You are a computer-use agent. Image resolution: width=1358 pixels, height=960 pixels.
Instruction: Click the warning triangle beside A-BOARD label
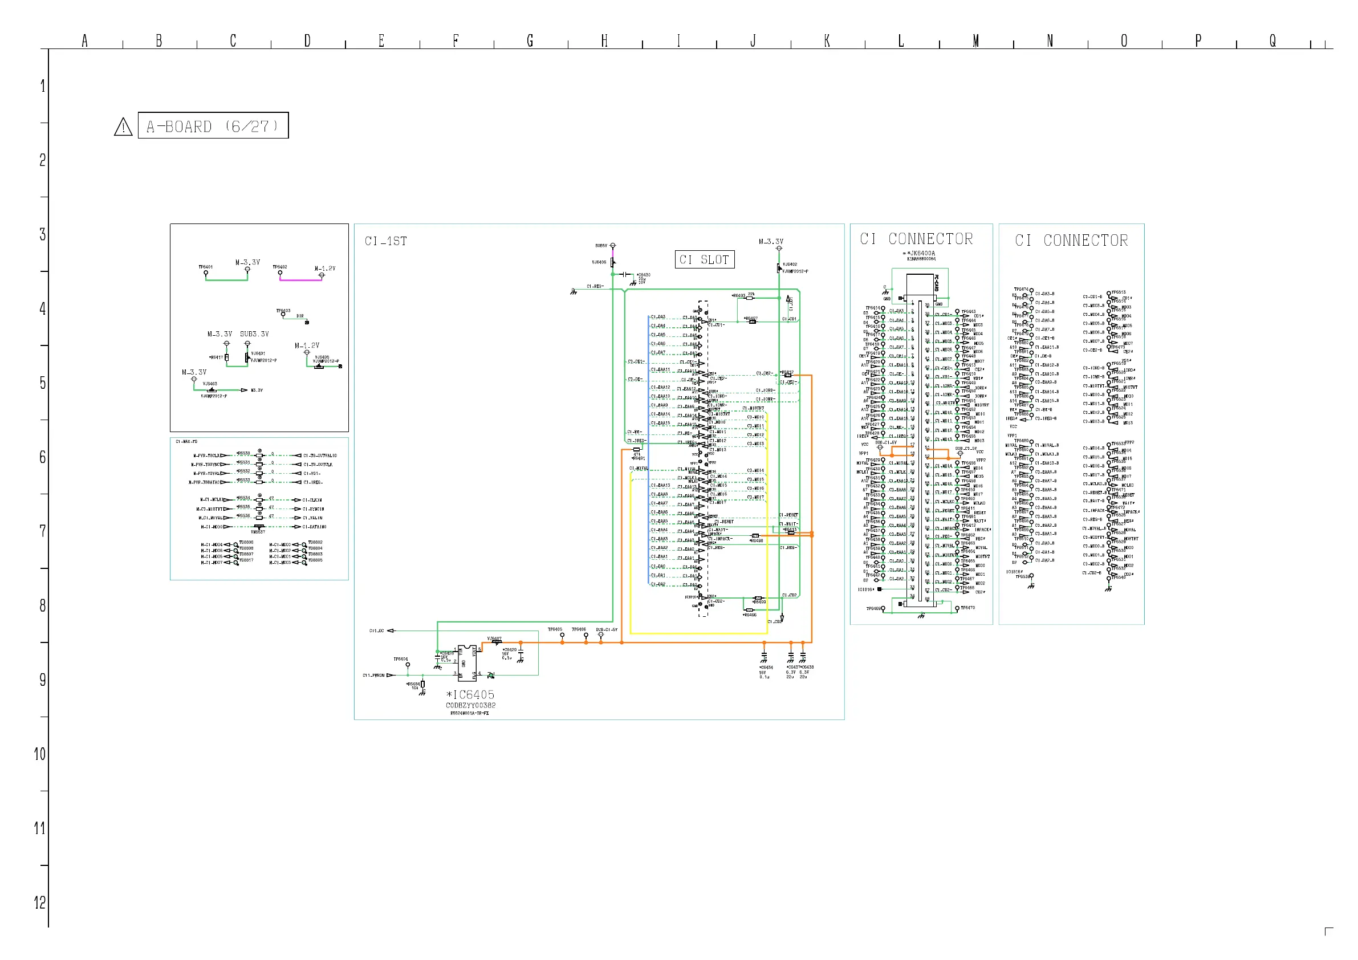coord(123,127)
